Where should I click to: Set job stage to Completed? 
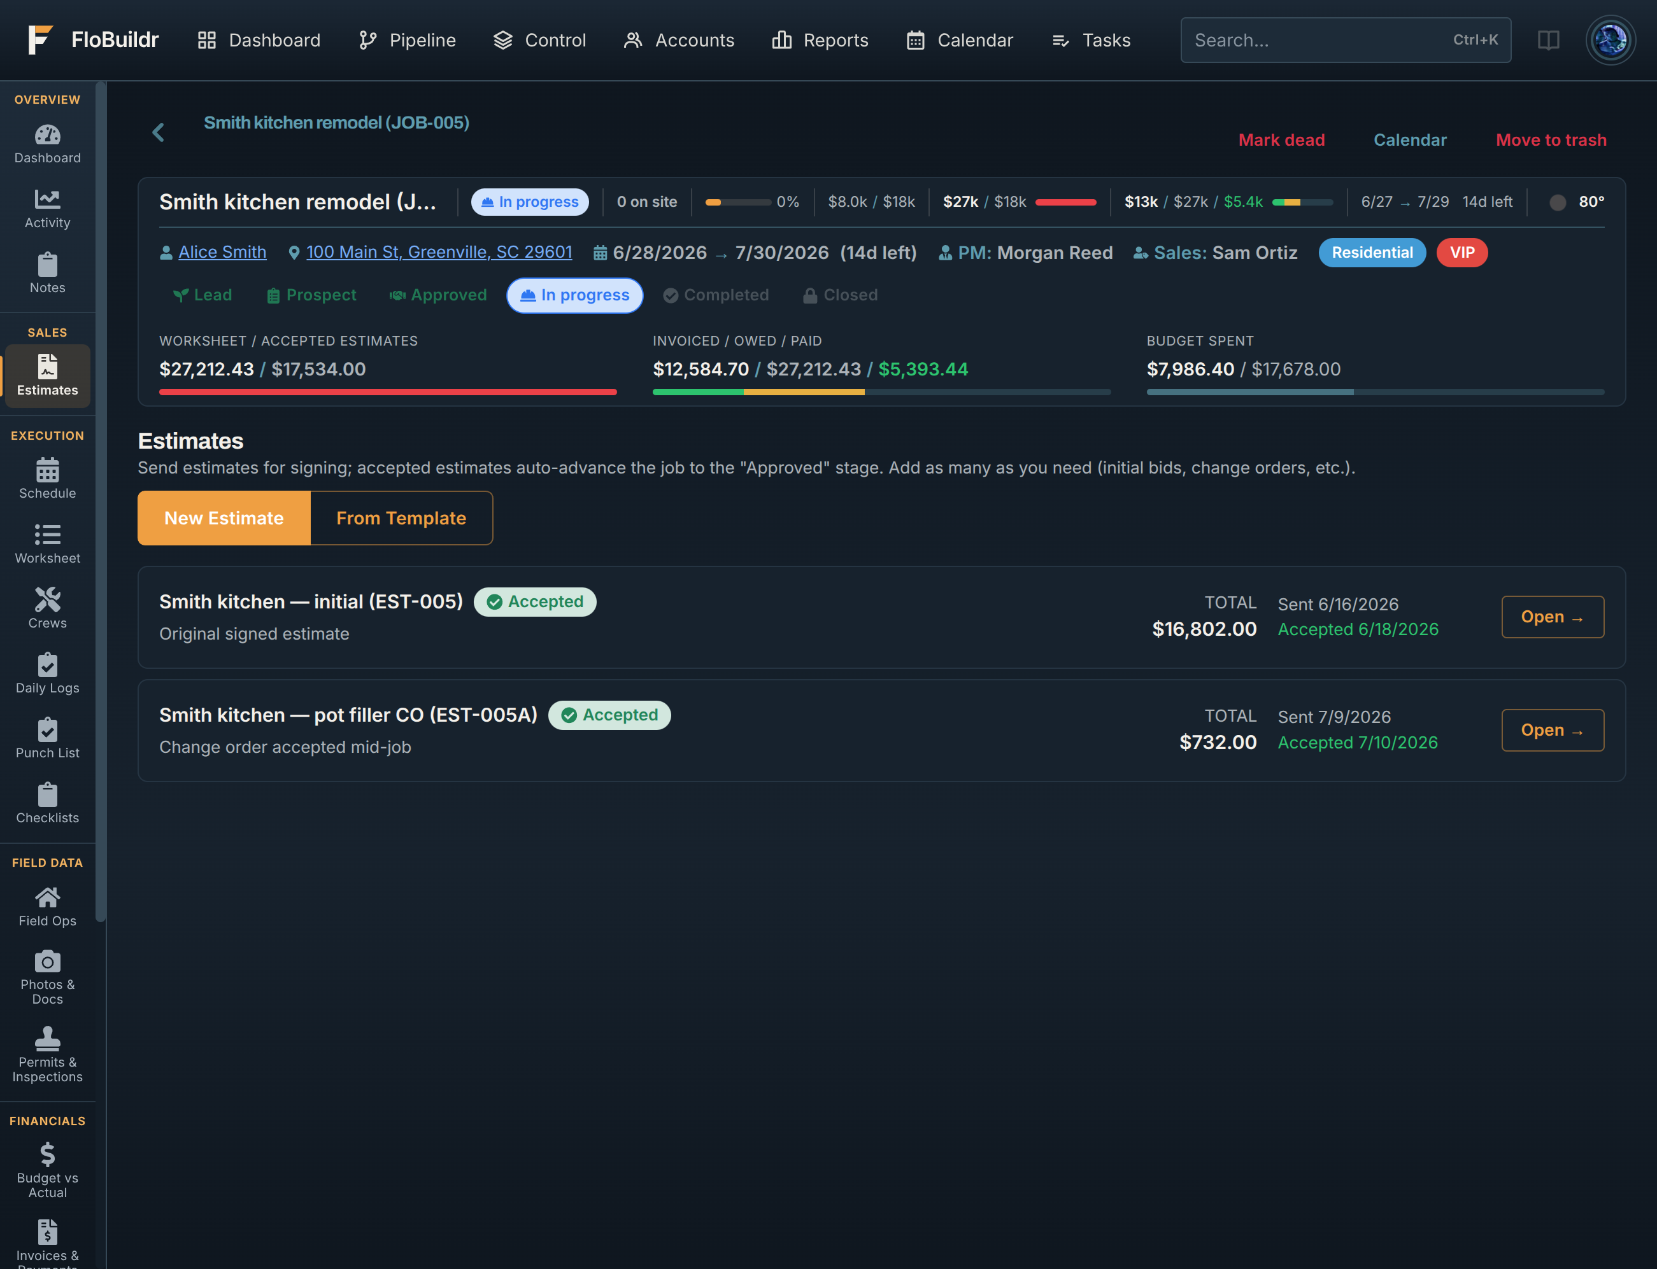[716, 295]
